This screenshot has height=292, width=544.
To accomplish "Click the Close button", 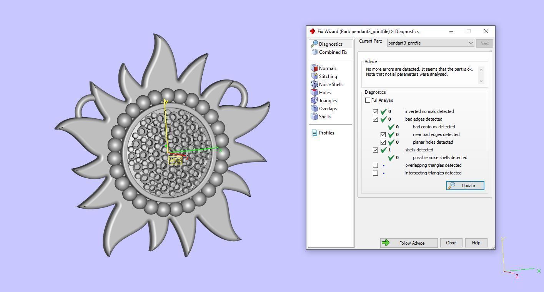I will 451,243.
